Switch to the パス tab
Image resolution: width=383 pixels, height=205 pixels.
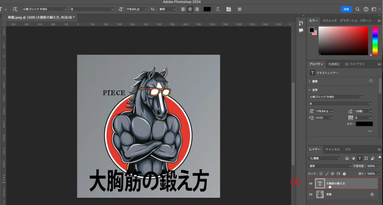[x=348, y=150]
